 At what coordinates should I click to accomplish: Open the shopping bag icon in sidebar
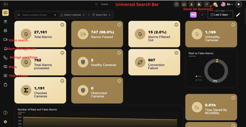tap(5, 85)
